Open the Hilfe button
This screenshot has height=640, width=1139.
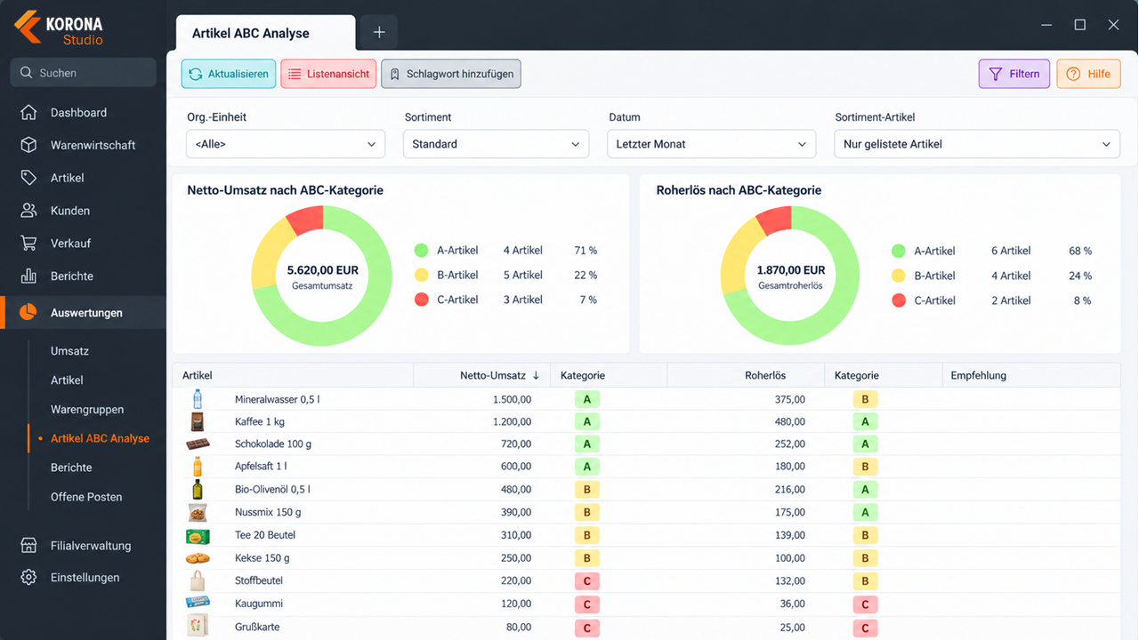[1088, 74]
